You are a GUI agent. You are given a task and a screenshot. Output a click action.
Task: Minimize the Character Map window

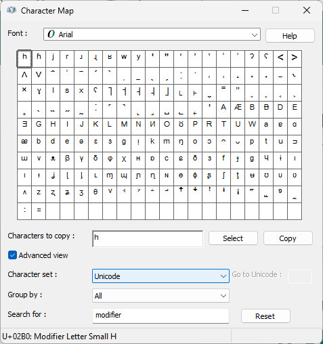click(x=245, y=10)
